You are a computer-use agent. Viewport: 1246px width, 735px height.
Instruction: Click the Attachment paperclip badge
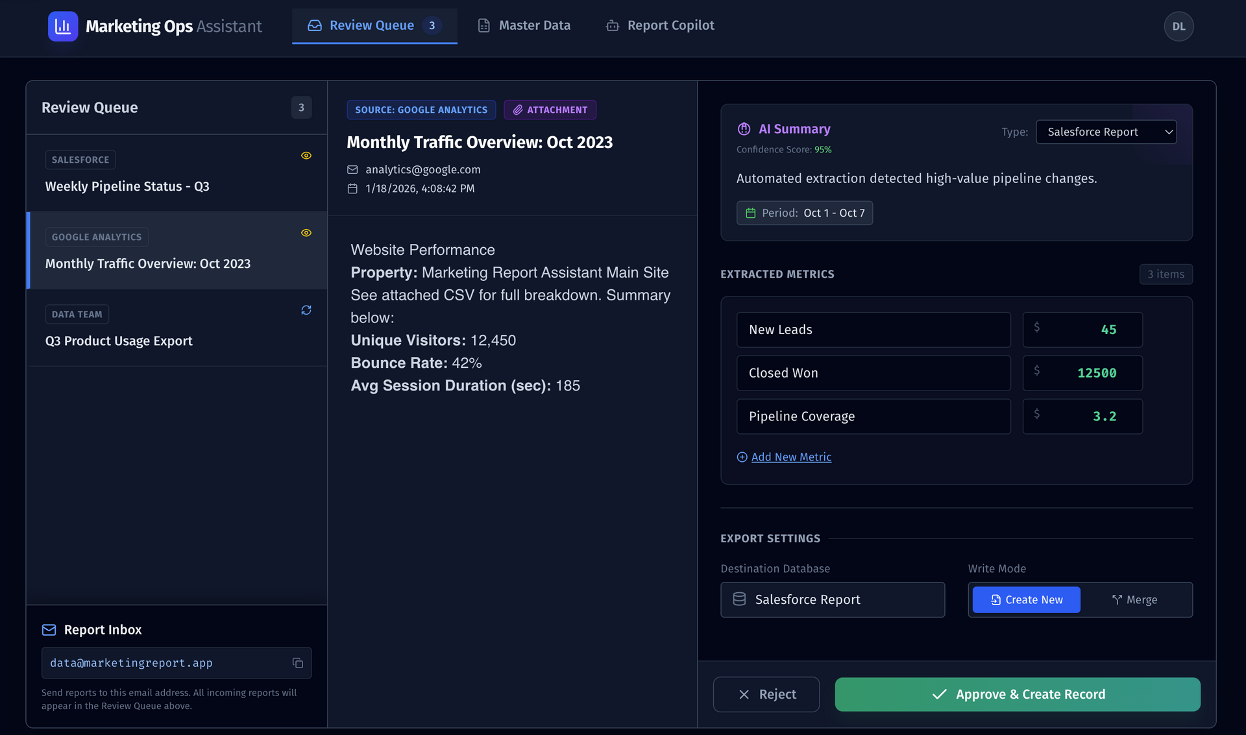tap(550, 110)
